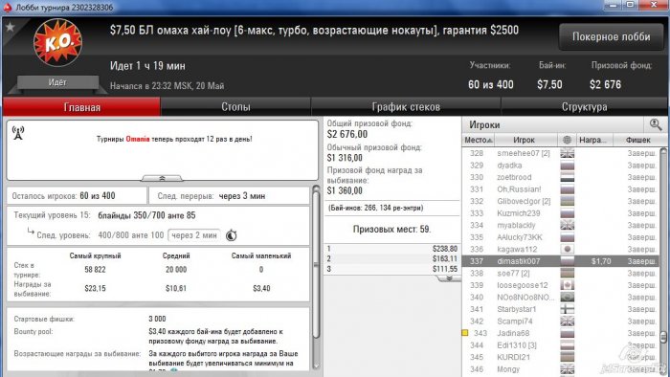
Task: Select player Kuzmich239 in list
Action: coord(560,213)
